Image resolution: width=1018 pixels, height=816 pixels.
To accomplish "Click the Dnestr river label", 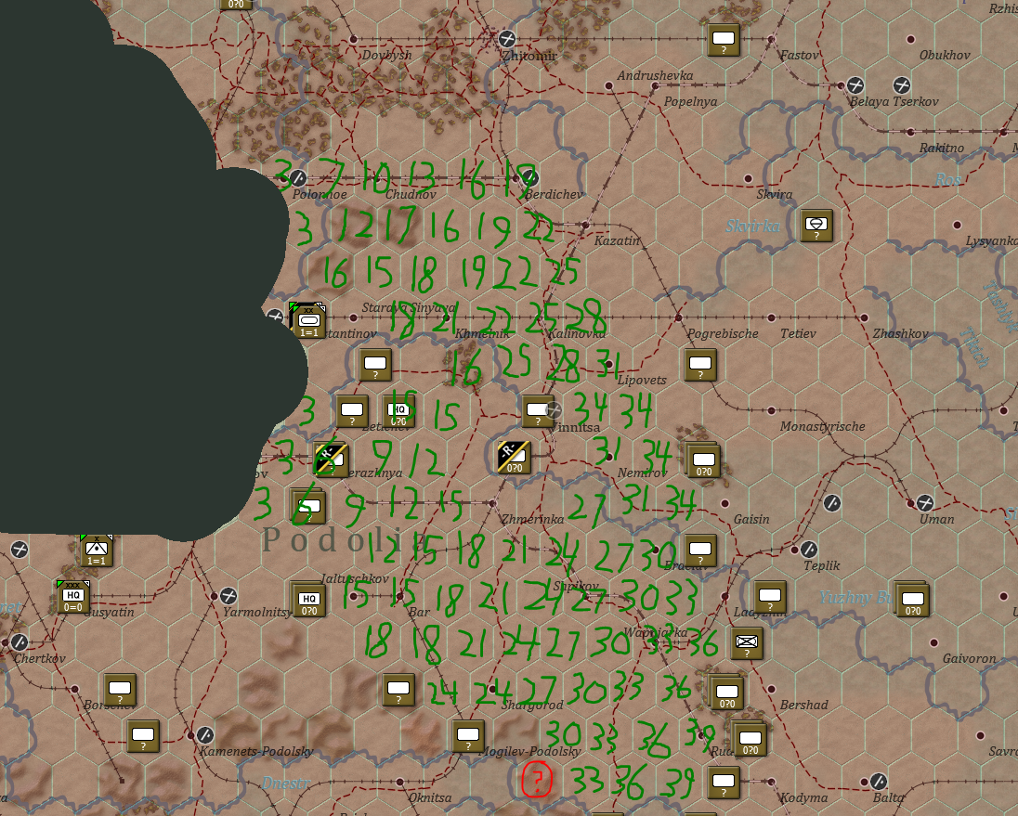I will point(286,783).
